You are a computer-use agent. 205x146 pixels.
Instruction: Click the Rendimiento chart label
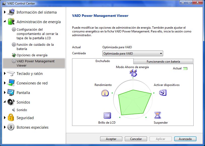[103, 85]
